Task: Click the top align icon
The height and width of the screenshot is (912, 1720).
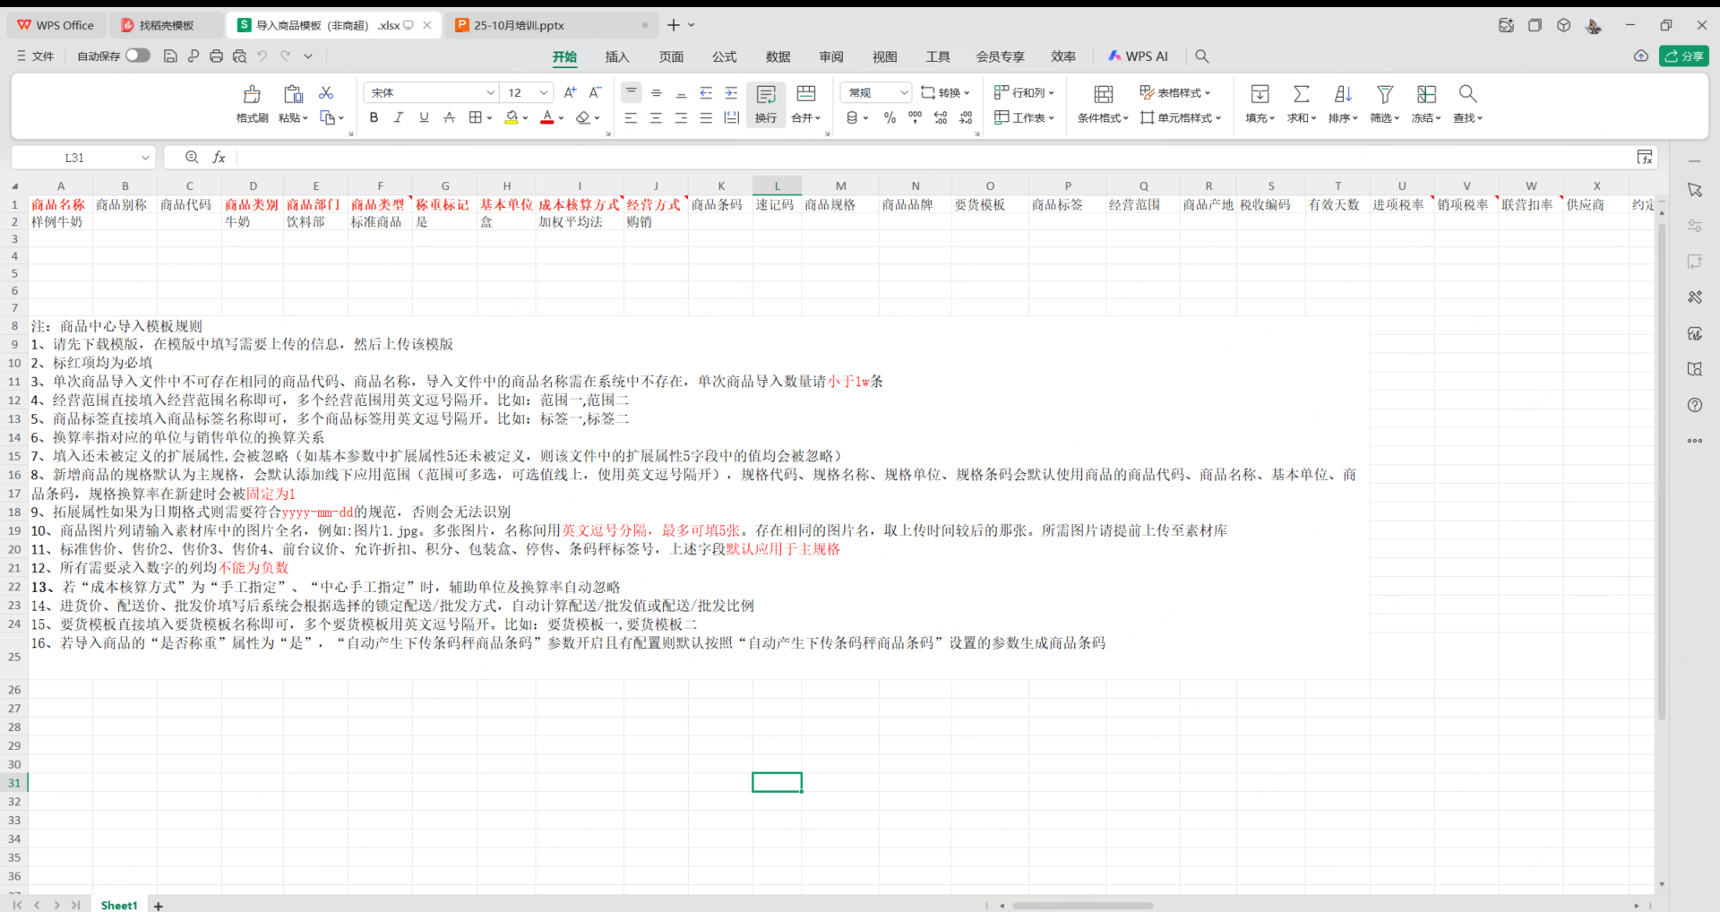Action: (x=631, y=92)
